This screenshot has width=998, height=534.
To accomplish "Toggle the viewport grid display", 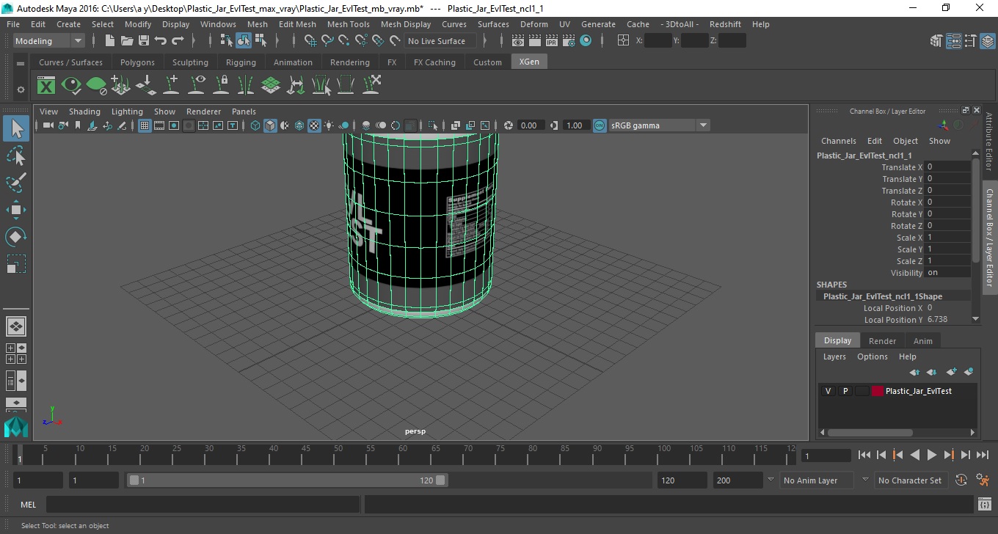I will click(x=145, y=125).
